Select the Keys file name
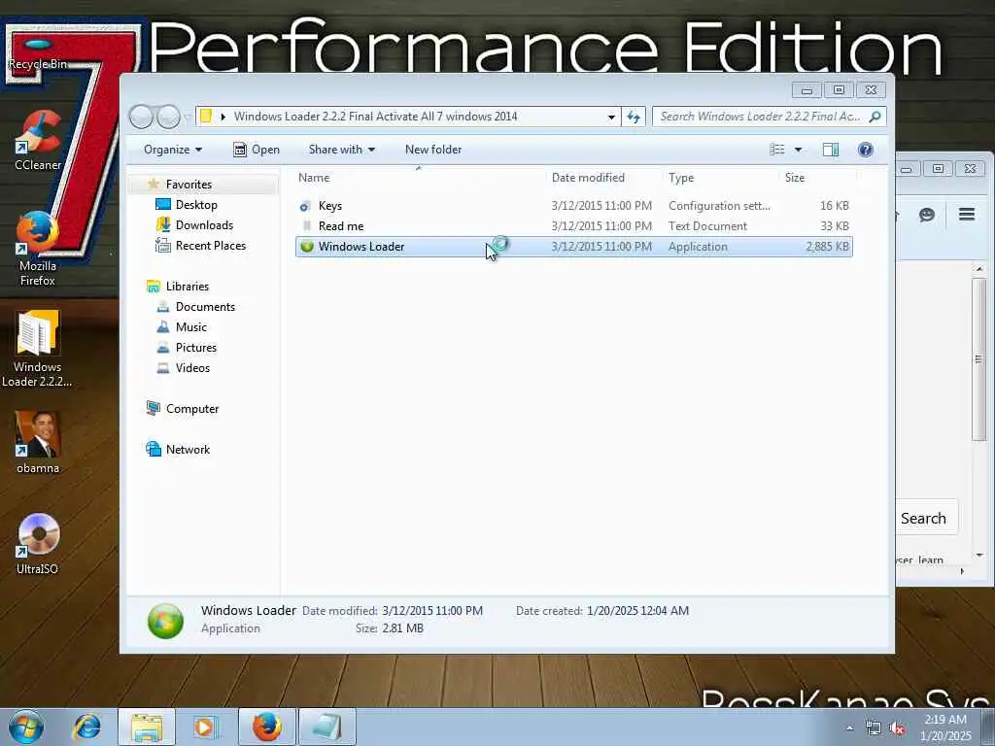This screenshot has width=995, height=746. 330,206
